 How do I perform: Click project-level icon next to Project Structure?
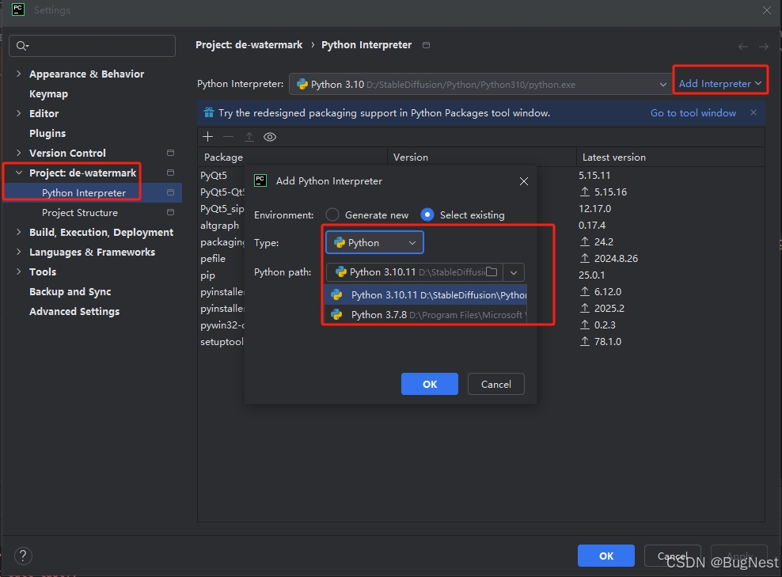170,212
